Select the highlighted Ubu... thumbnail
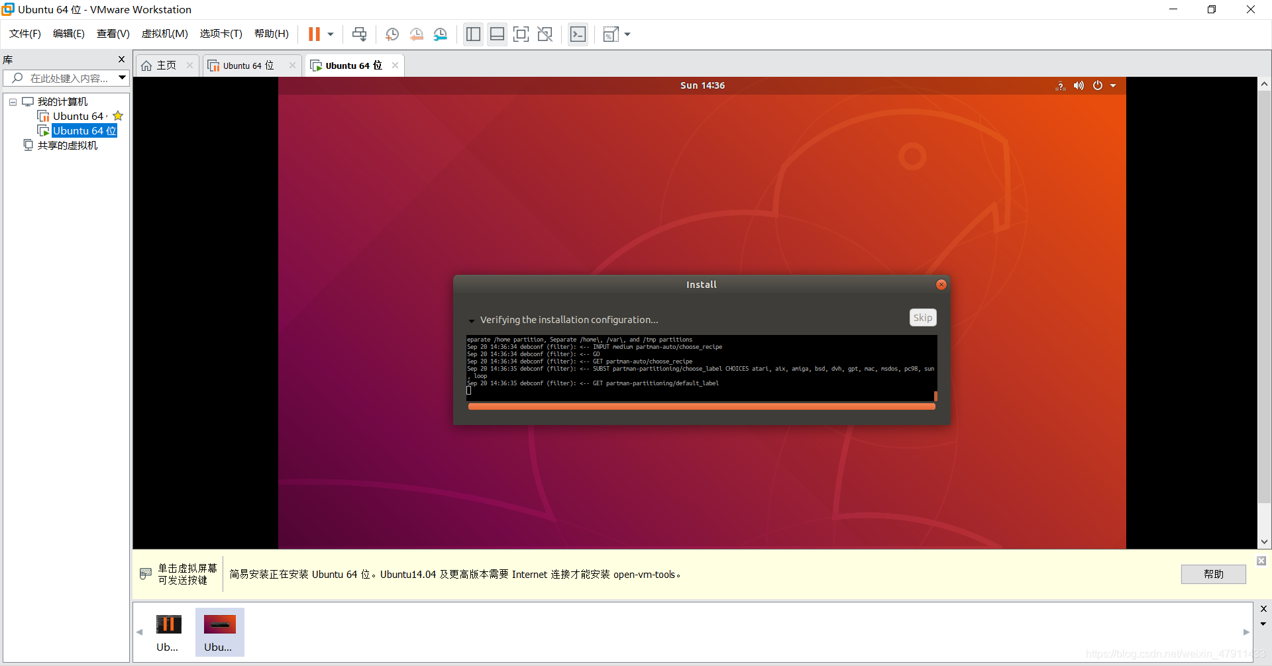 (x=219, y=633)
